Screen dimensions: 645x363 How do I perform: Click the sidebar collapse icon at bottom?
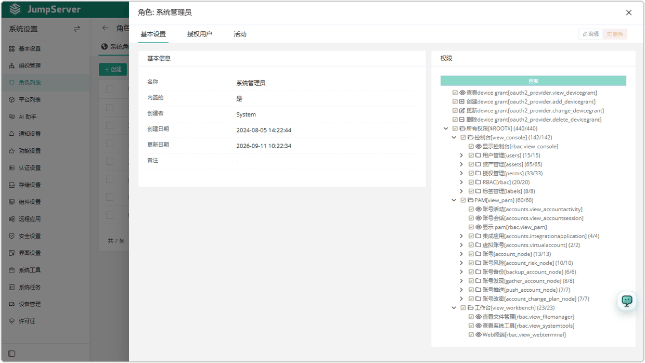pyautogui.click(x=11, y=354)
